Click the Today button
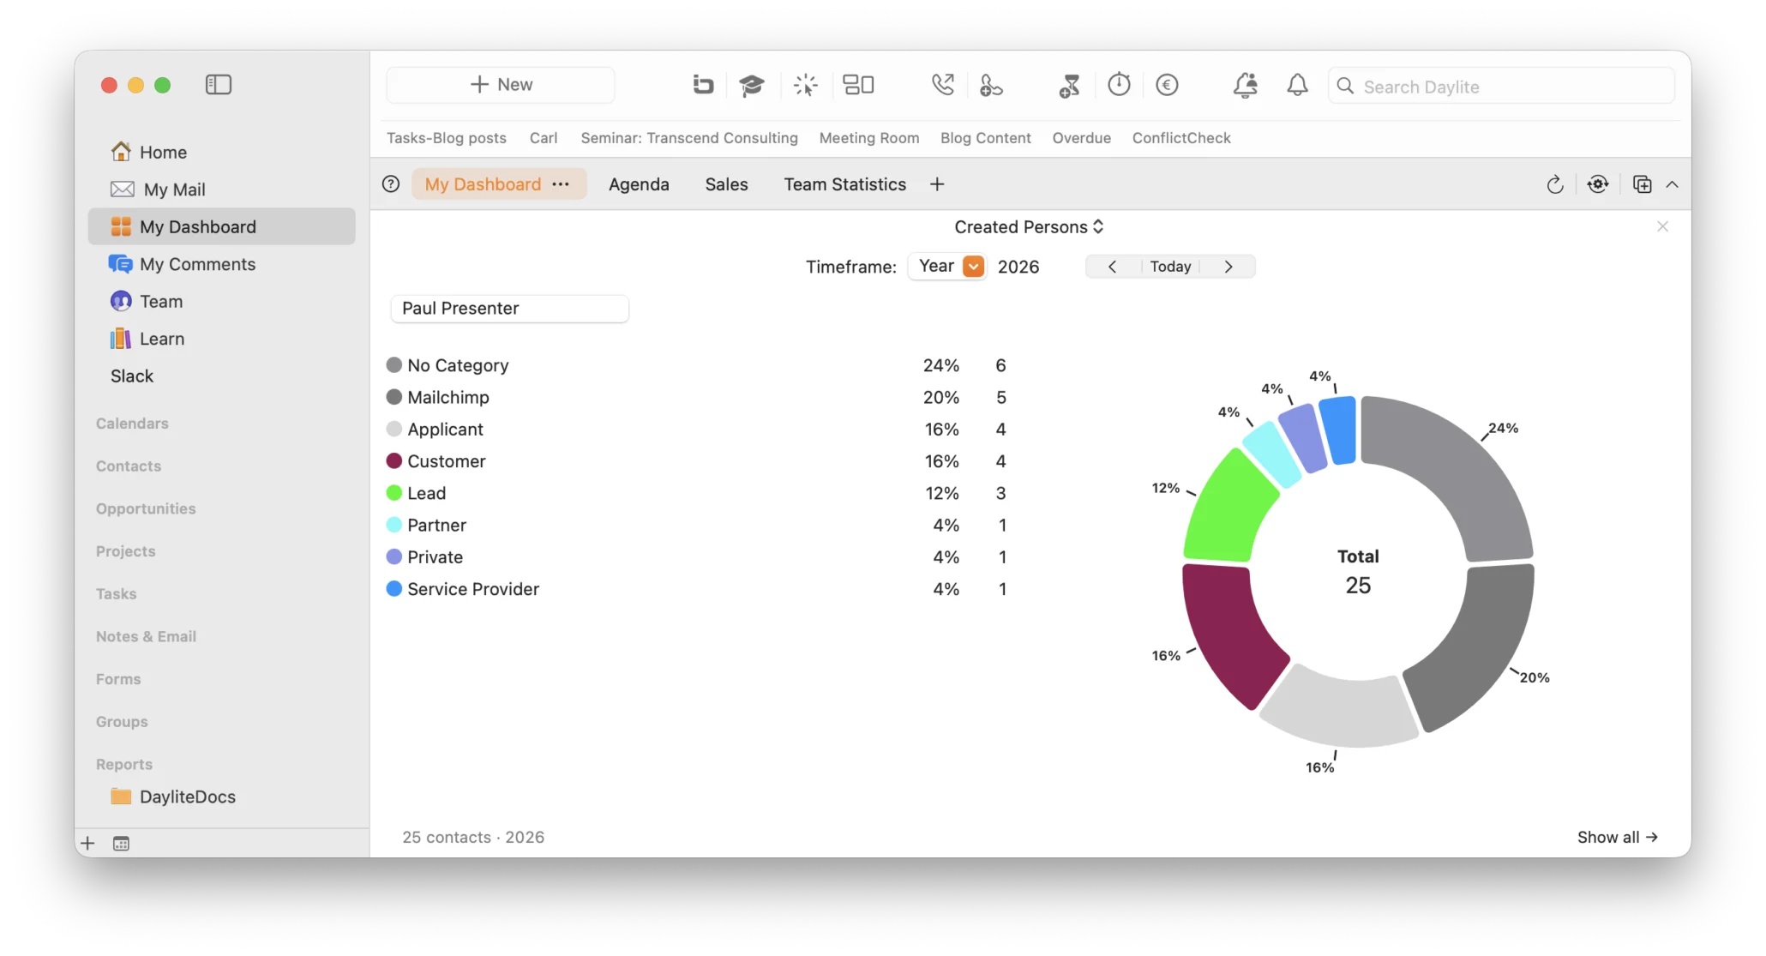Image resolution: width=1766 pixels, height=956 pixels. pyautogui.click(x=1170, y=267)
